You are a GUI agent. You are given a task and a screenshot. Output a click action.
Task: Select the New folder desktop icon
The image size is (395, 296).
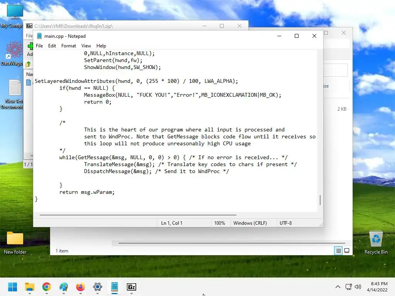coord(15,243)
